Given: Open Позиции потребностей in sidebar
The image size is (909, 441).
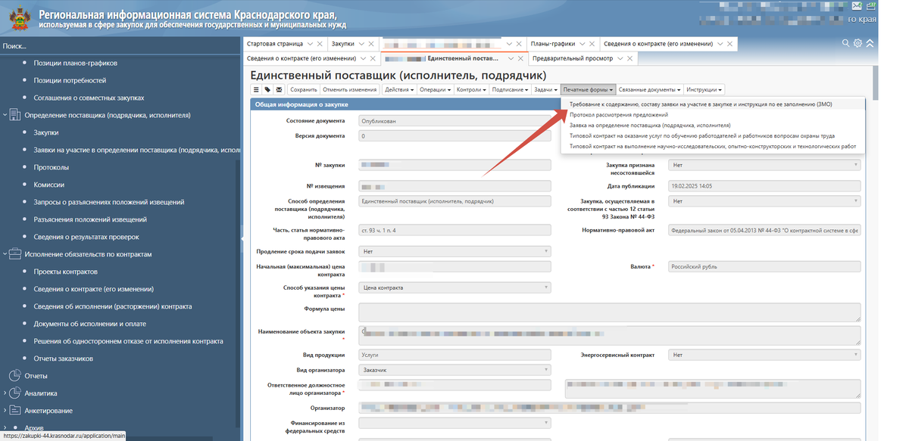Looking at the screenshot, I should (70, 80).
